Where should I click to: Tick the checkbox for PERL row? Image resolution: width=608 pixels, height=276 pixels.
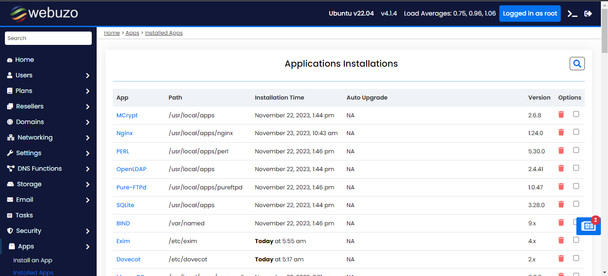point(576,150)
